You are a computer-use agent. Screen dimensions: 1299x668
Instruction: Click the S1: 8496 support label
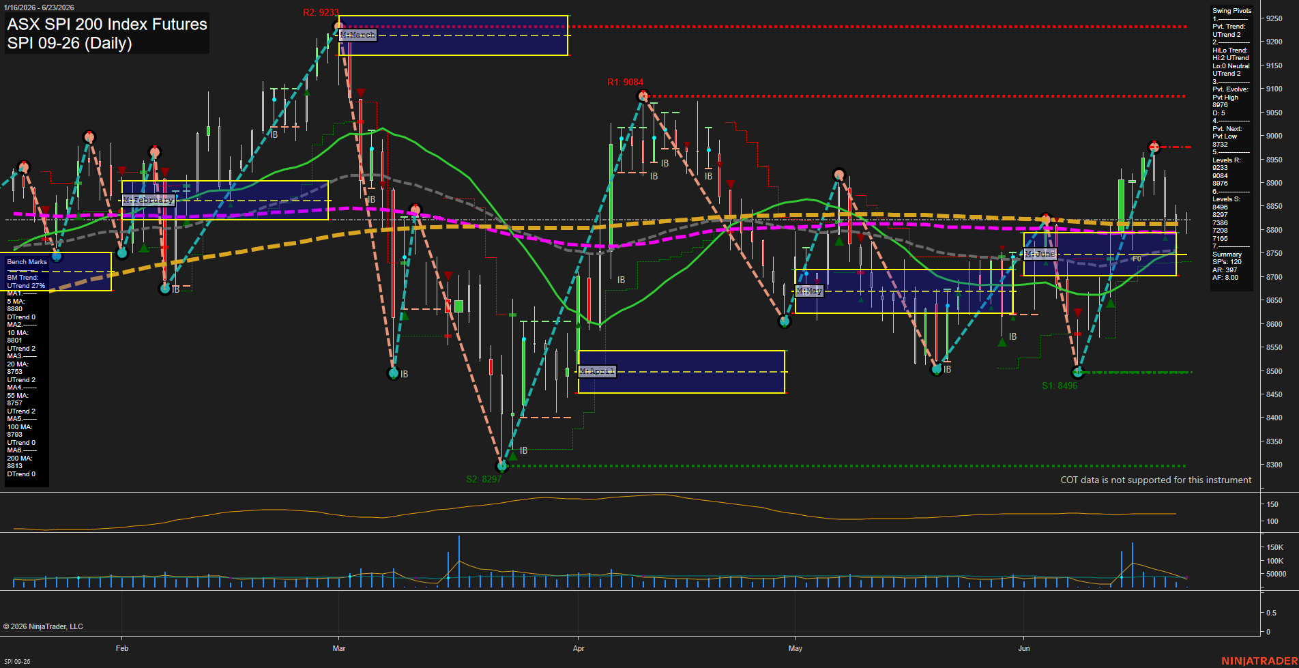[1060, 386]
